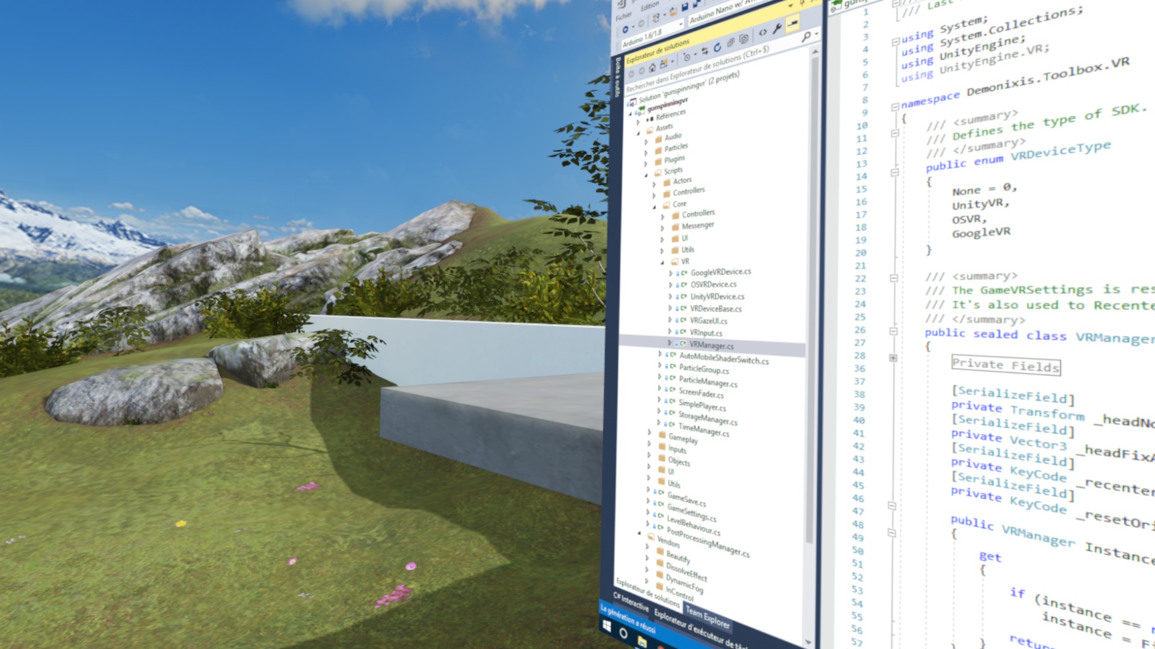Select the gunspinningvr project node

pos(667,105)
